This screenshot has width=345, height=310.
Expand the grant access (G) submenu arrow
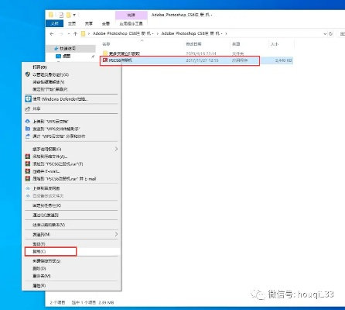[116, 149]
